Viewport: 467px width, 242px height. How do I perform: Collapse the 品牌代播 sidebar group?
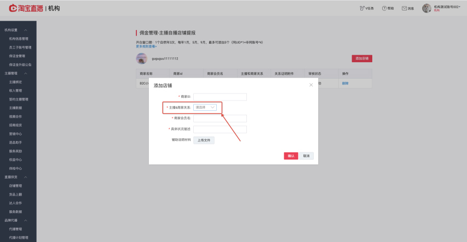point(26,220)
